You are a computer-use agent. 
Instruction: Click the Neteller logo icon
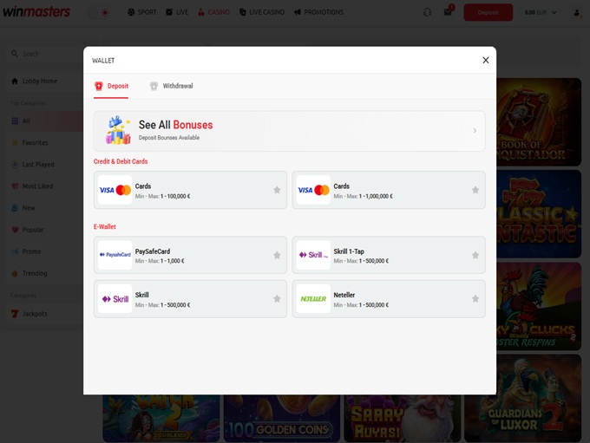coord(313,298)
